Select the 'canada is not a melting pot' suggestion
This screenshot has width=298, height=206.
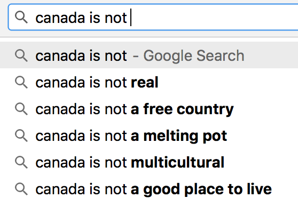point(149,136)
